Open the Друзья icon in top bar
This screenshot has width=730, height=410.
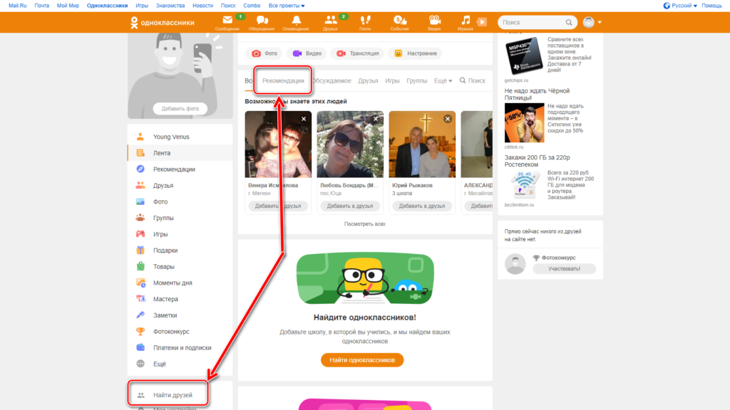331,21
